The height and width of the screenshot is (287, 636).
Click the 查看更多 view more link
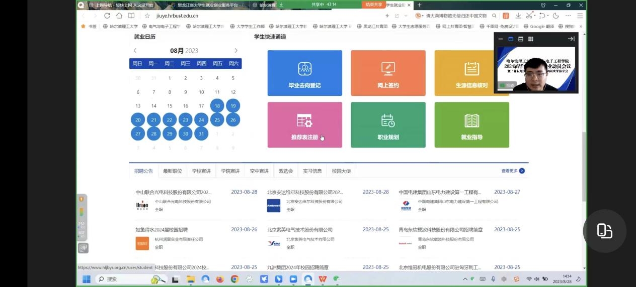coord(513,171)
